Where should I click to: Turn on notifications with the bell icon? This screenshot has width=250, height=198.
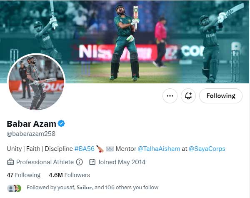click(188, 96)
